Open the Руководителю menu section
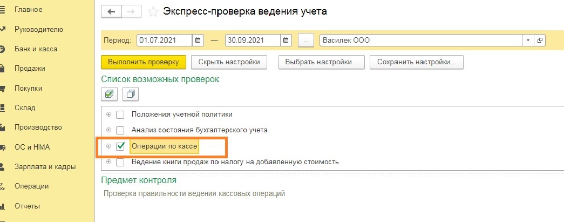 click(x=39, y=30)
